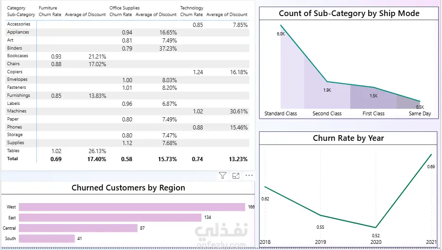Click the 2019 data point labeled 0.55
This screenshot has width=442, height=250.
tap(321, 216)
